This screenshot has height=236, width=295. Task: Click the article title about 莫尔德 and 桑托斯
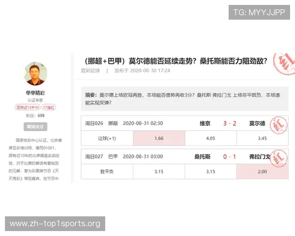pyautogui.click(x=176, y=61)
